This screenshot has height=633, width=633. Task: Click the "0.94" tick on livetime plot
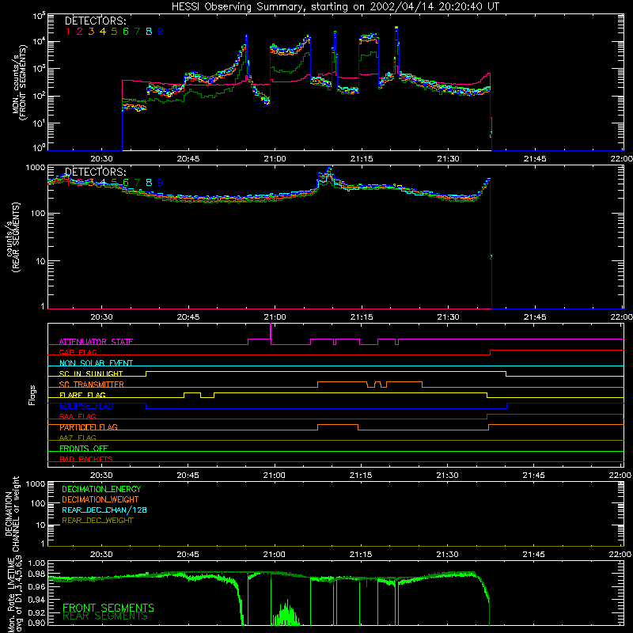[37, 600]
